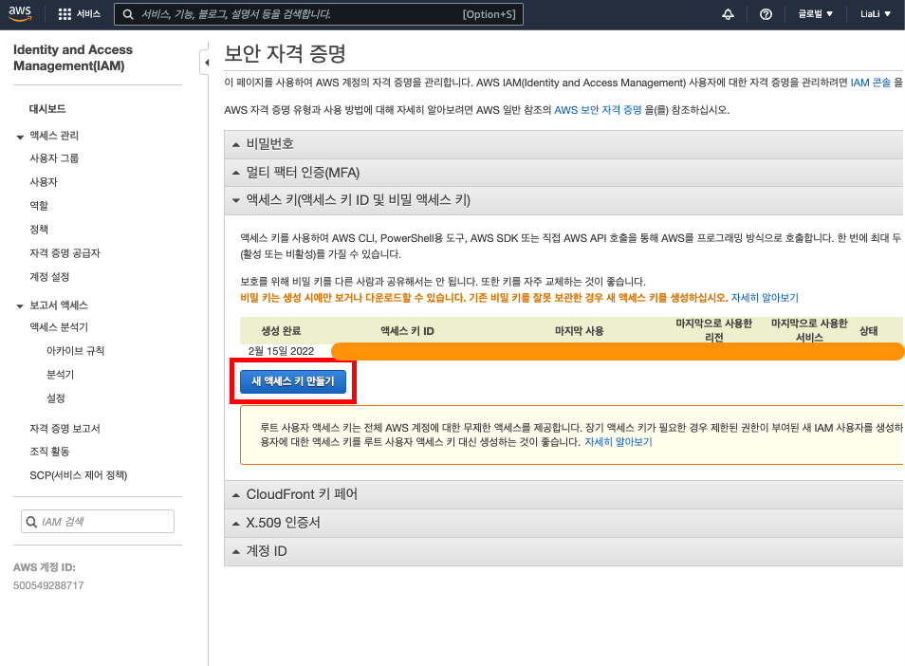This screenshot has width=905, height=666.
Task: Click the 상태 column header
Action: click(x=869, y=331)
